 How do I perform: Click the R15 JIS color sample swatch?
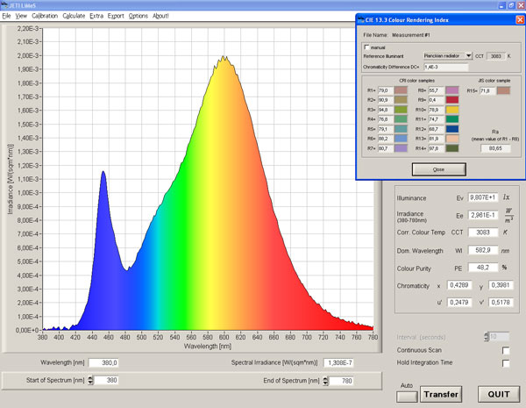[503, 90]
